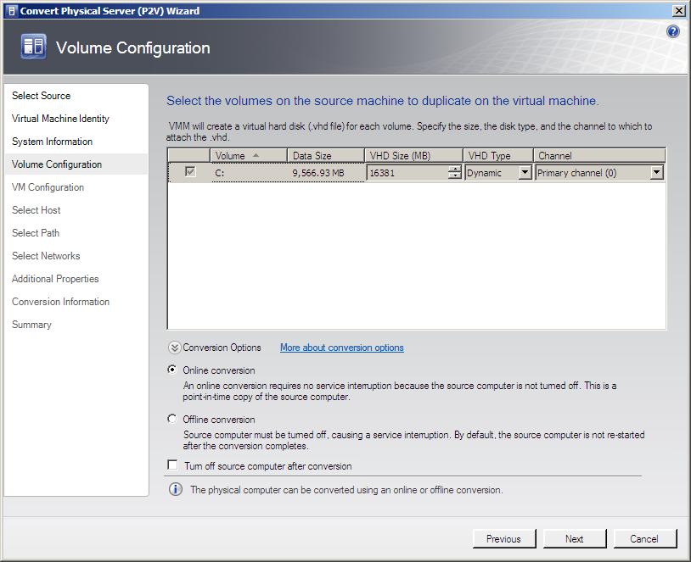Click the title bar wizard icon

[x=11, y=11]
